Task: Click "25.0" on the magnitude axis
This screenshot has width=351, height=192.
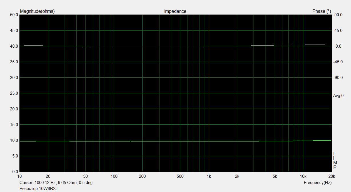Action: click(14, 93)
